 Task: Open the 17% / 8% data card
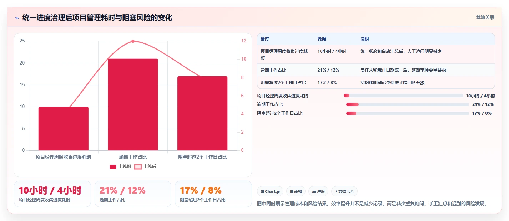coord(213,194)
